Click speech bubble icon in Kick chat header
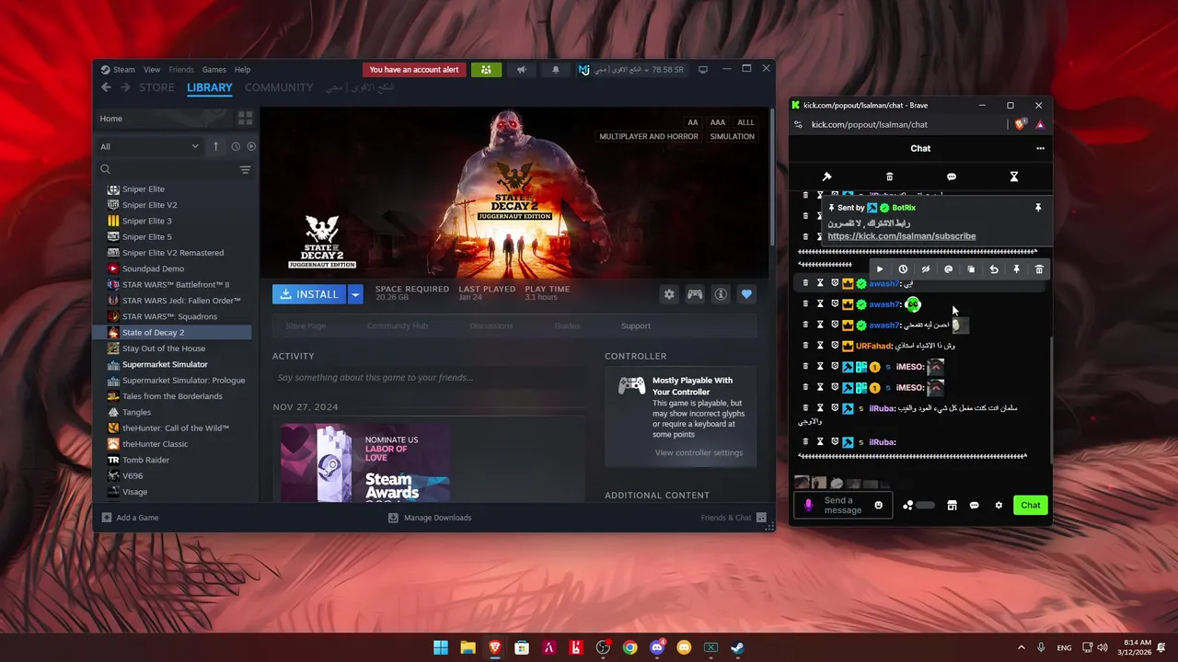 click(x=952, y=177)
